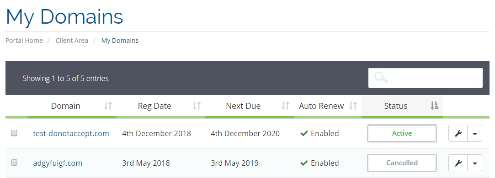Sort by Domain column arrows icon
This screenshot has width=495, height=178.
click(108, 106)
